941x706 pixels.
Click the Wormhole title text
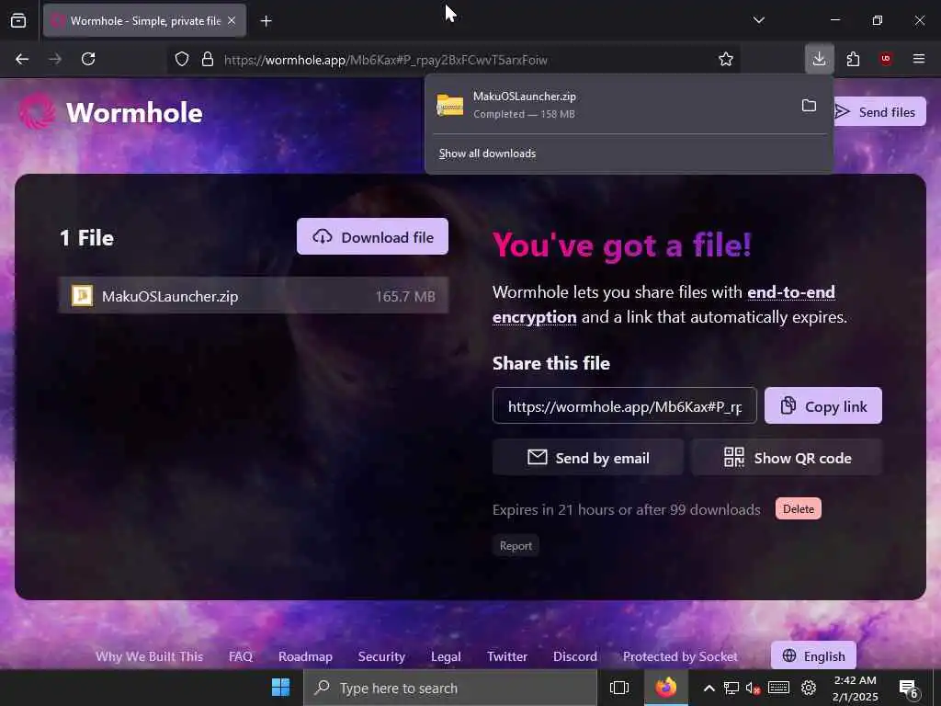coord(134,113)
